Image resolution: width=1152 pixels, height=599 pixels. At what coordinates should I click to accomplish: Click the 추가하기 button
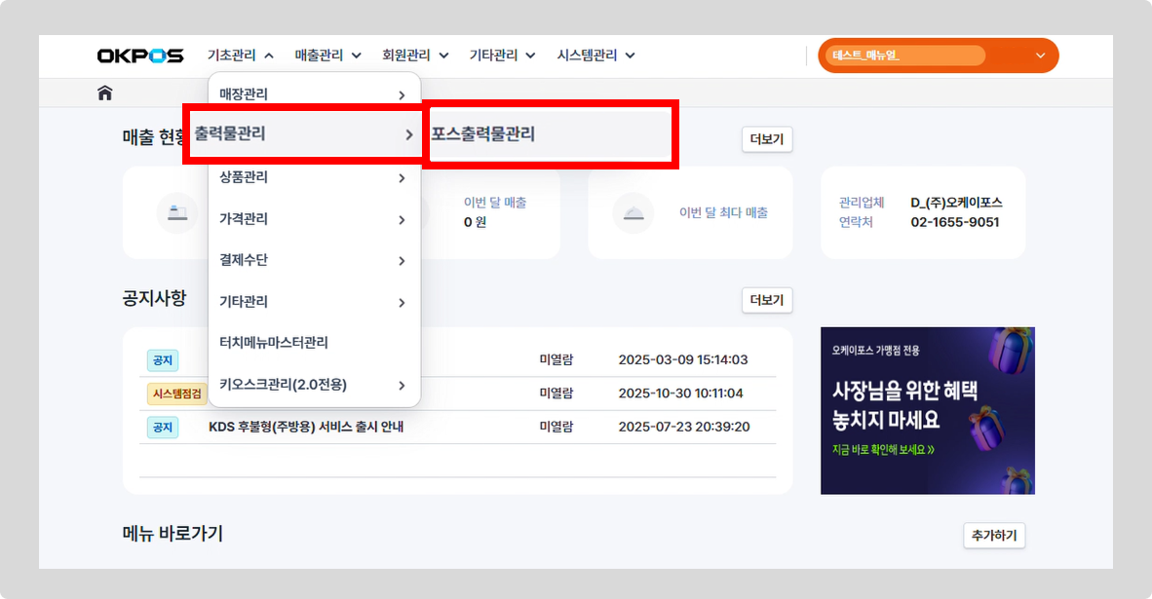[x=994, y=536]
